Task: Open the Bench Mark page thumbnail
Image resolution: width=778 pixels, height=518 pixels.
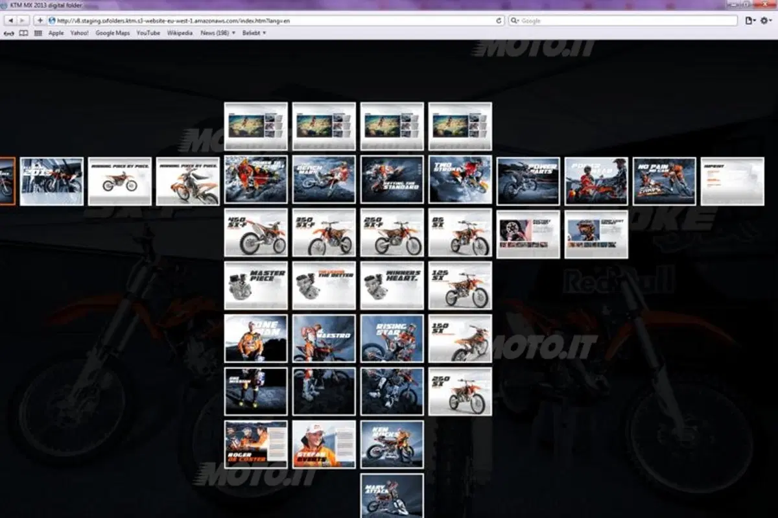Action: tap(324, 180)
